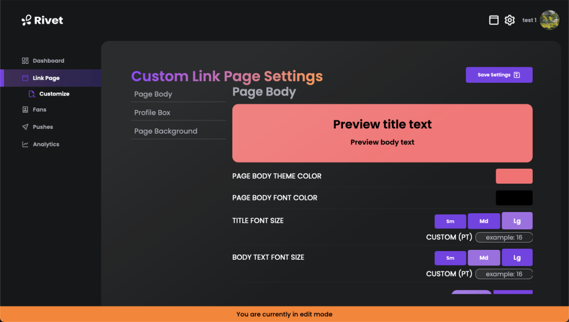Click the Customize pen icon
Viewport: 569px width, 322px height.
point(31,94)
